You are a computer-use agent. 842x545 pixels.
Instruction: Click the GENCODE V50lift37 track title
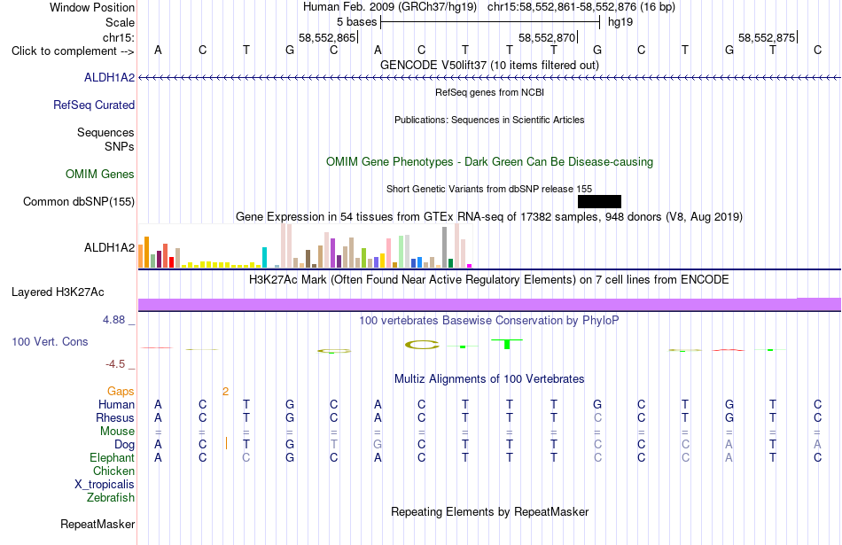coord(489,65)
